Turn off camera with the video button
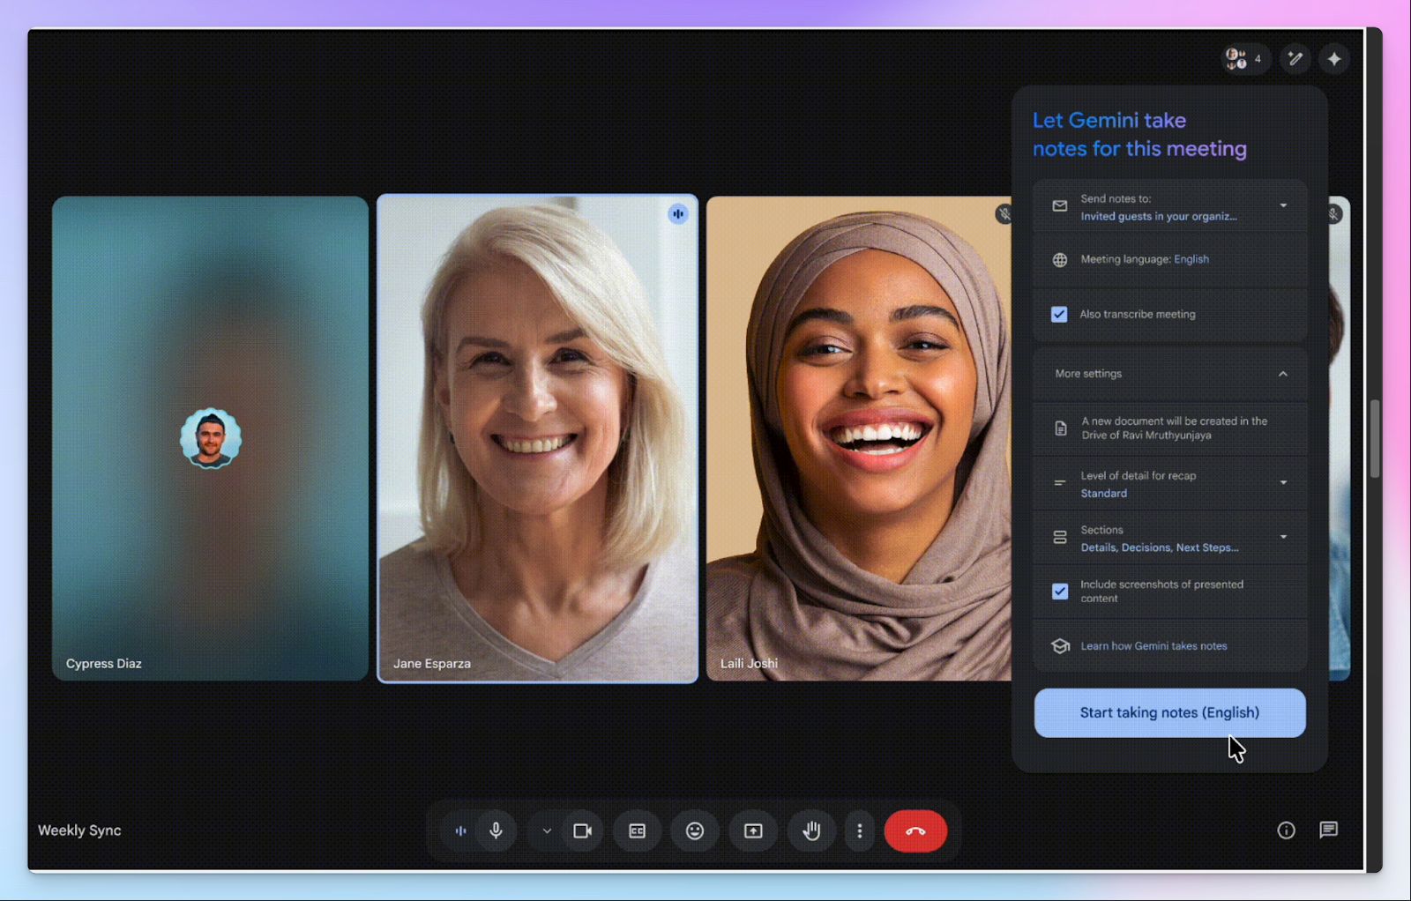The height and width of the screenshot is (901, 1411). (582, 830)
